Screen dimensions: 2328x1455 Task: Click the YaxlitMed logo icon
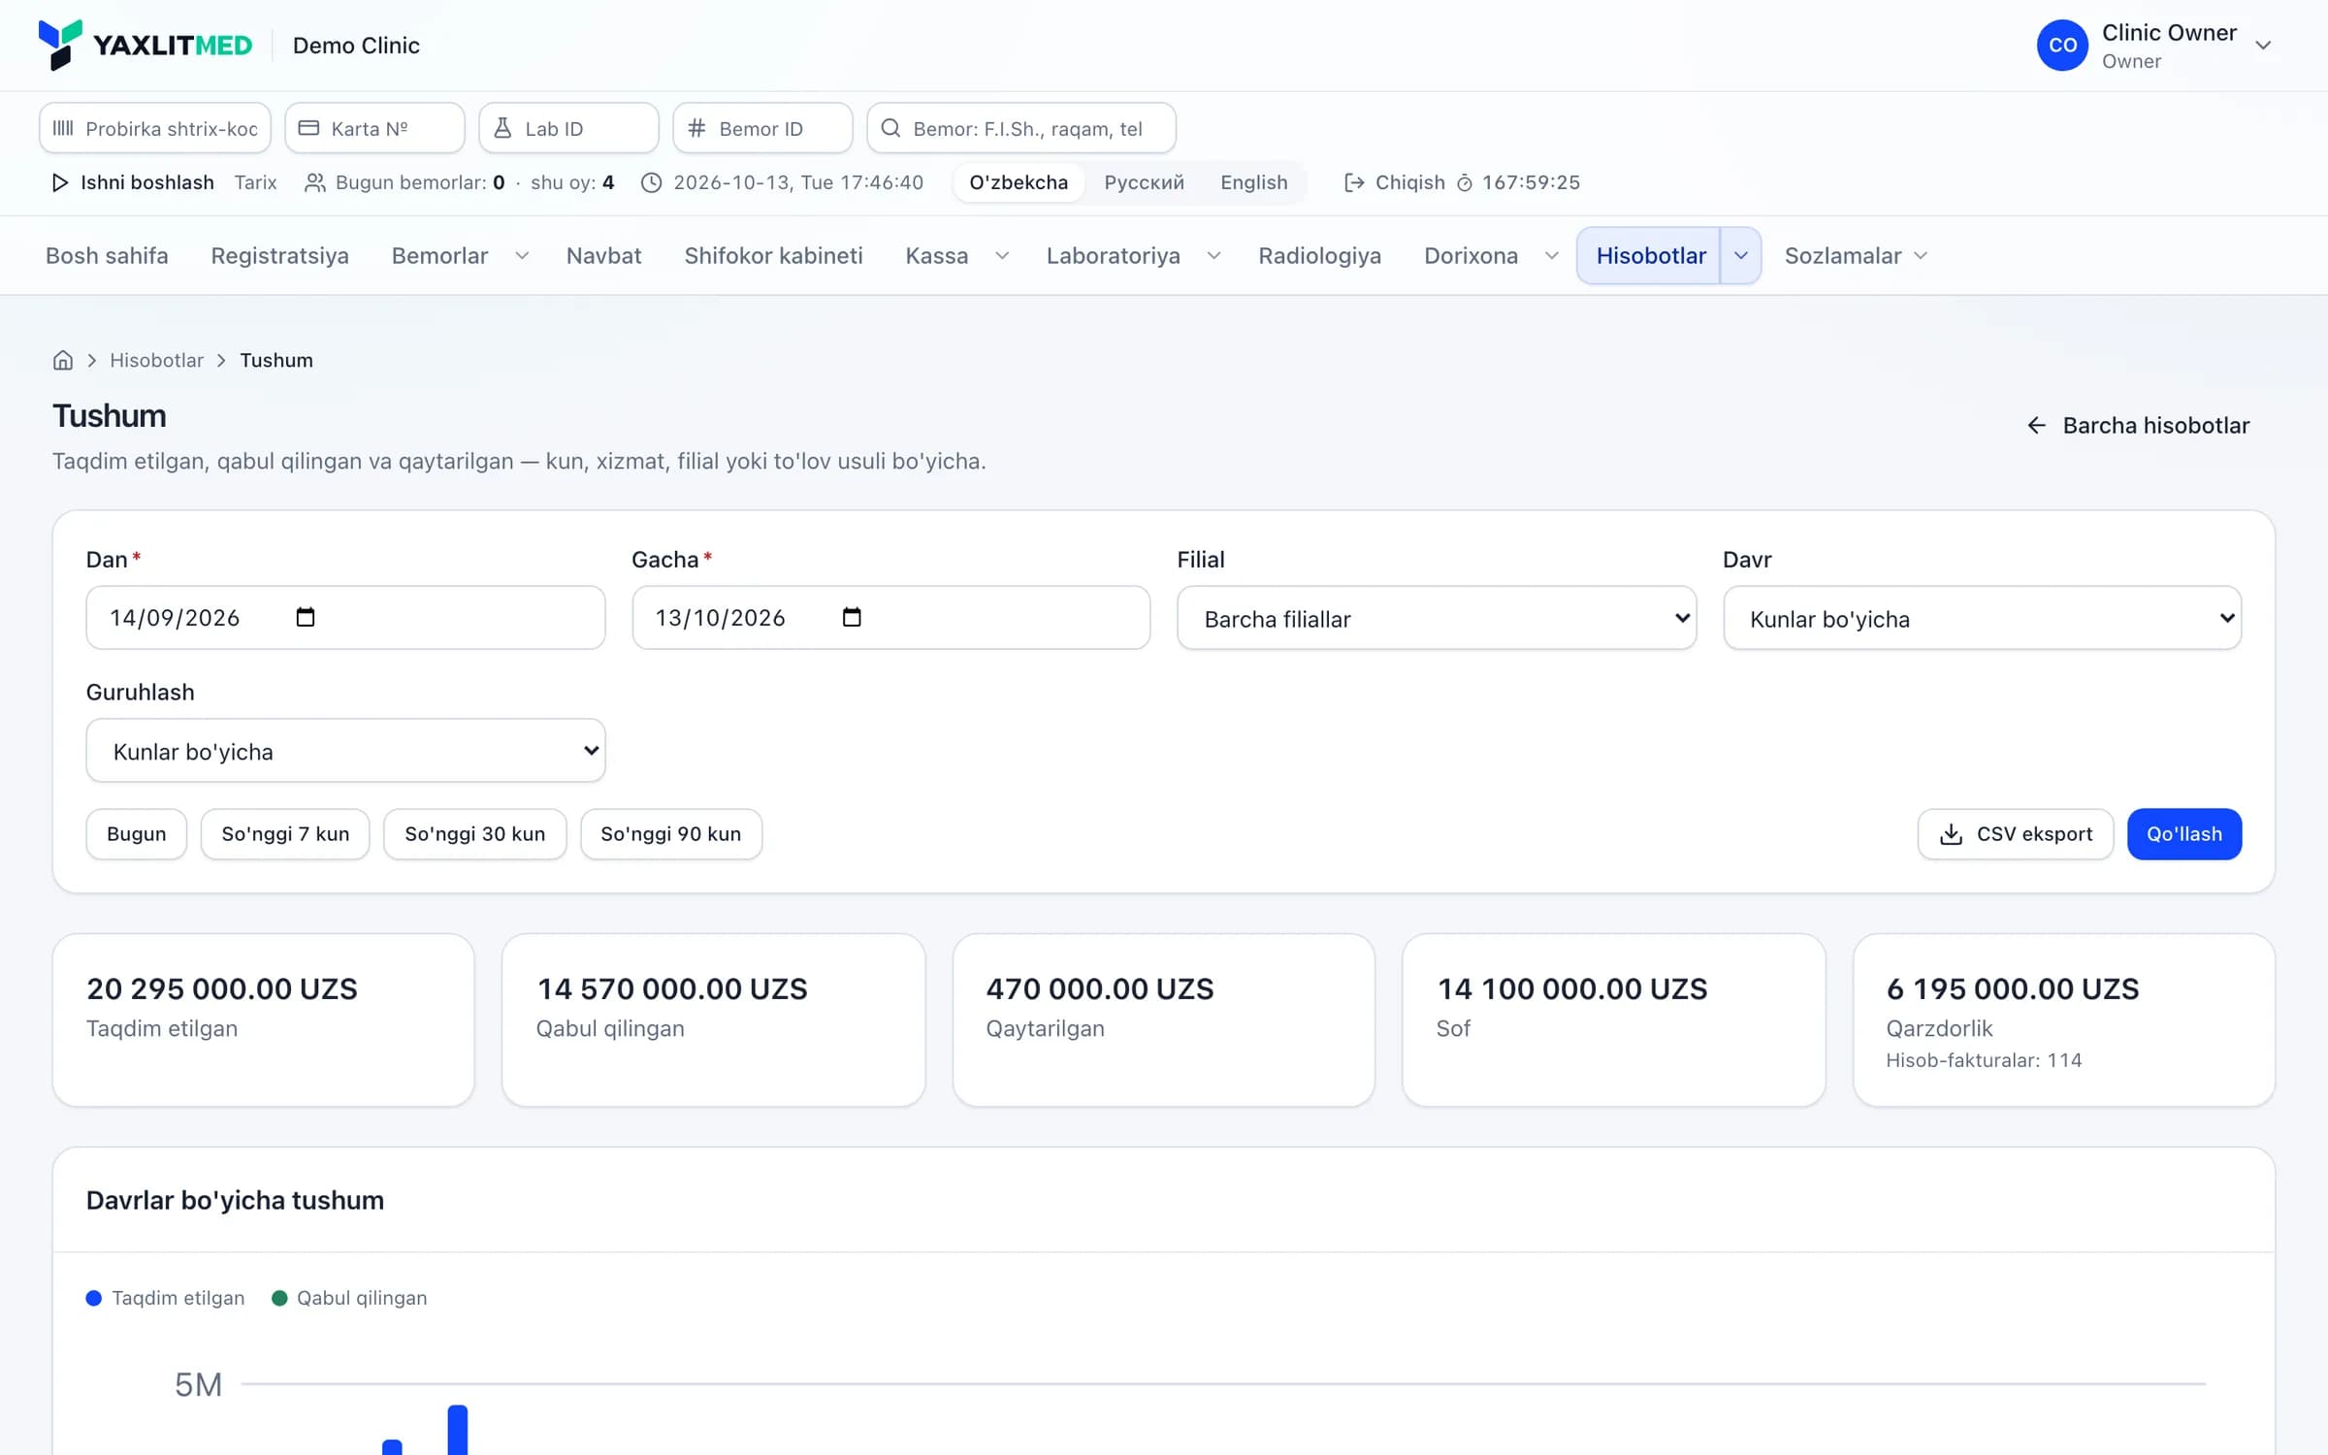pyautogui.click(x=60, y=45)
